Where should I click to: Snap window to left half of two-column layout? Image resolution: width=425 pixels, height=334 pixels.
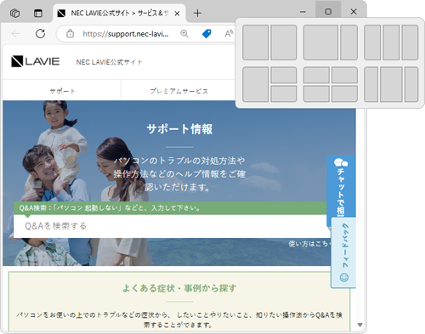click(x=255, y=42)
